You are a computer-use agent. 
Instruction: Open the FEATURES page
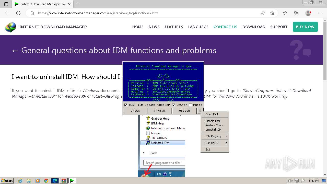click(x=174, y=27)
